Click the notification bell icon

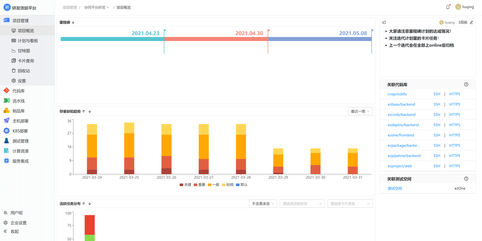point(448,7)
